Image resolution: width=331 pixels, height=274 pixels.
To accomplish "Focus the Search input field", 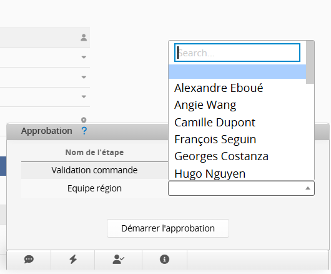I will pyautogui.click(x=237, y=53).
